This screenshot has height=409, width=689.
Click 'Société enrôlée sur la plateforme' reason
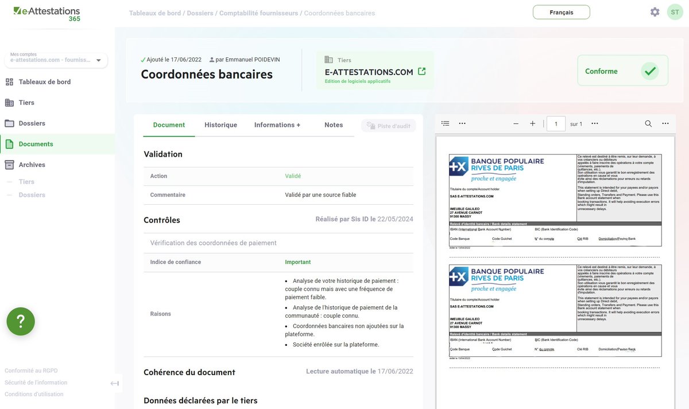[x=336, y=345]
